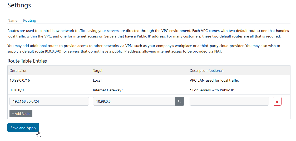Viewport: 296px width, 141px height.
Task: Switch to the Name tab
Action: coord(12,20)
